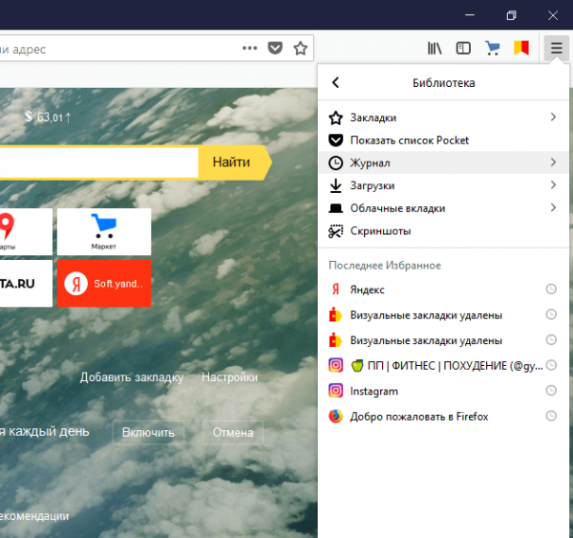Bookmark this page with the star icon
573x538 pixels.
coord(301,49)
